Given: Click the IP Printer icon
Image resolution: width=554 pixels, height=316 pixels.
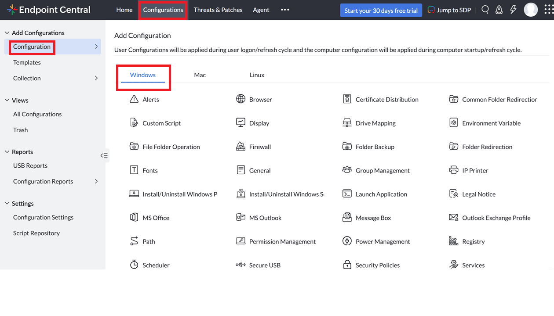Looking at the screenshot, I should tap(454, 170).
